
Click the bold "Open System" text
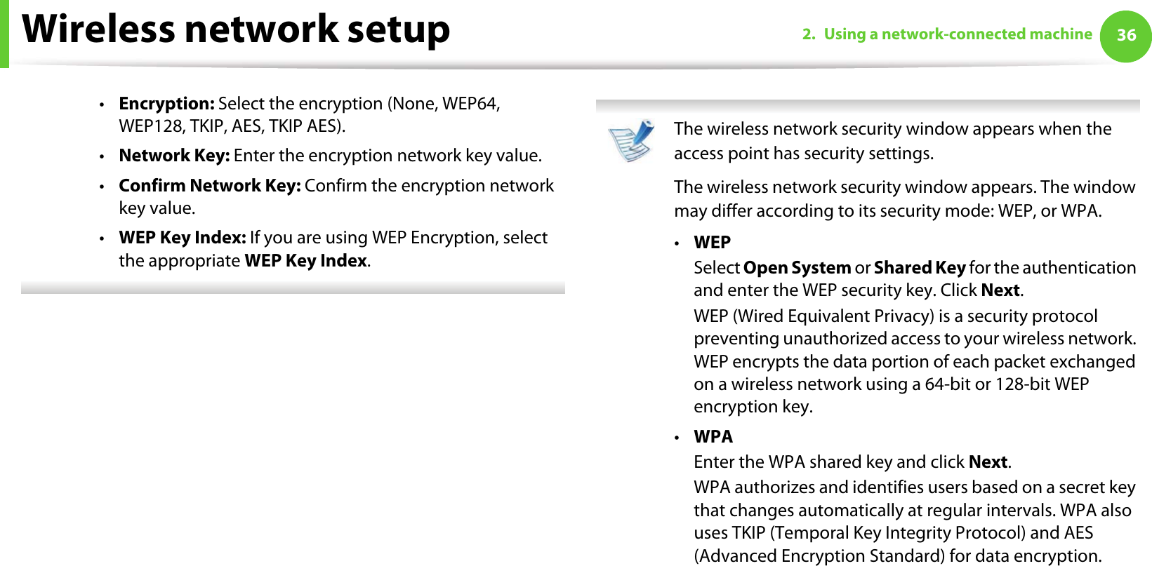(797, 268)
